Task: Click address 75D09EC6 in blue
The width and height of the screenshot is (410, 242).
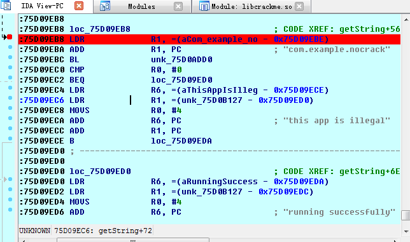Action: (42, 100)
